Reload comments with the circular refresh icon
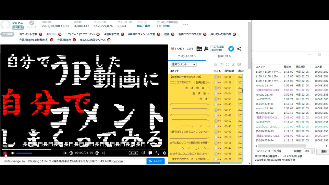The image size is (329, 185). pos(227,64)
